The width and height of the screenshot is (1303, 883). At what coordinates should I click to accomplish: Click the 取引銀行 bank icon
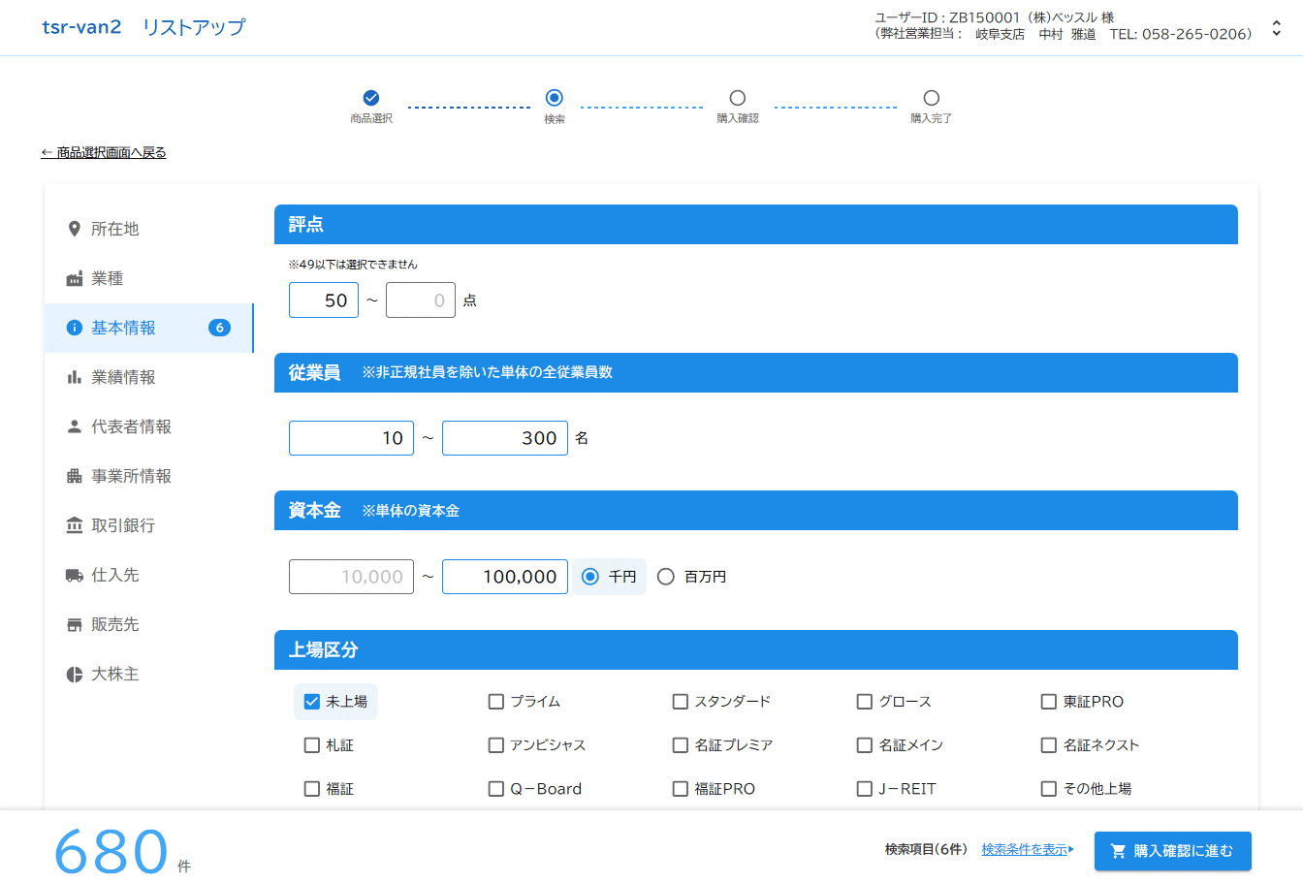click(x=74, y=525)
